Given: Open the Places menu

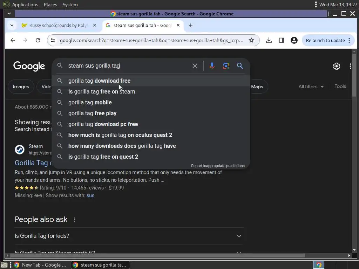Looking at the screenshot, I should pyautogui.click(x=50, y=5).
